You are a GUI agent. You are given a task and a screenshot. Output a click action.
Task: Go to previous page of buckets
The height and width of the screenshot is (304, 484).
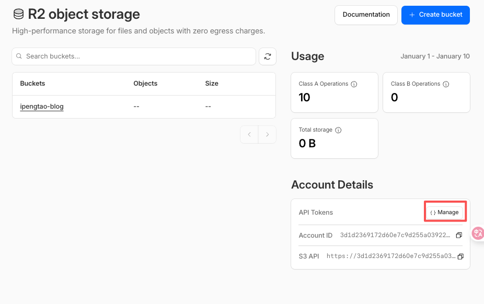249,134
